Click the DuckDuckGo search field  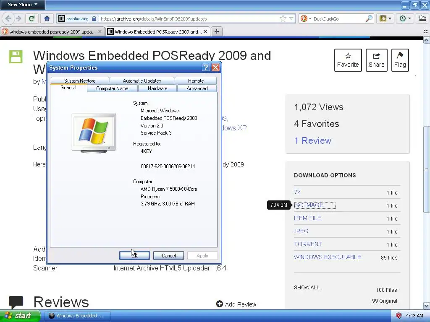click(x=339, y=18)
